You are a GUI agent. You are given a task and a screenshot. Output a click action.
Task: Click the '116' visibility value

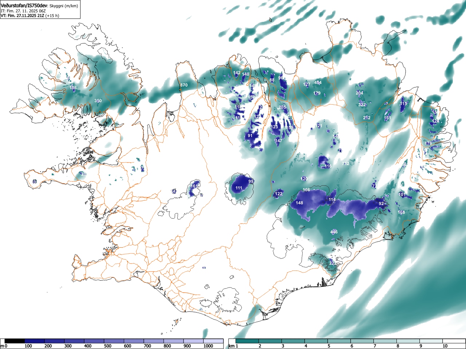(328, 166)
